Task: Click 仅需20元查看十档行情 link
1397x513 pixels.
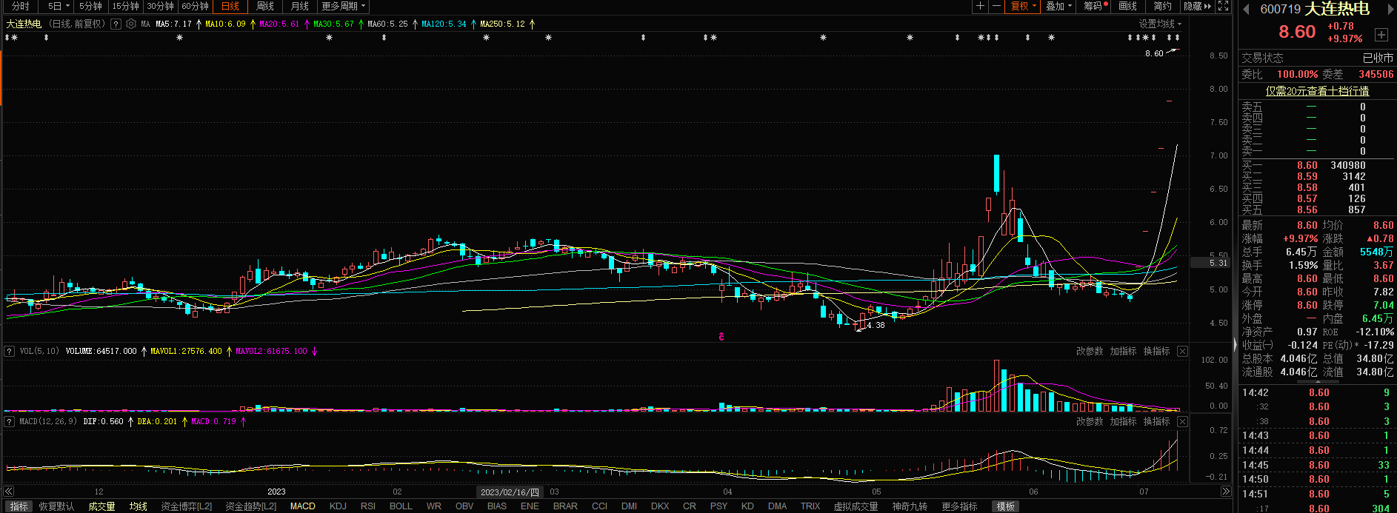Action: pyautogui.click(x=1317, y=91)
